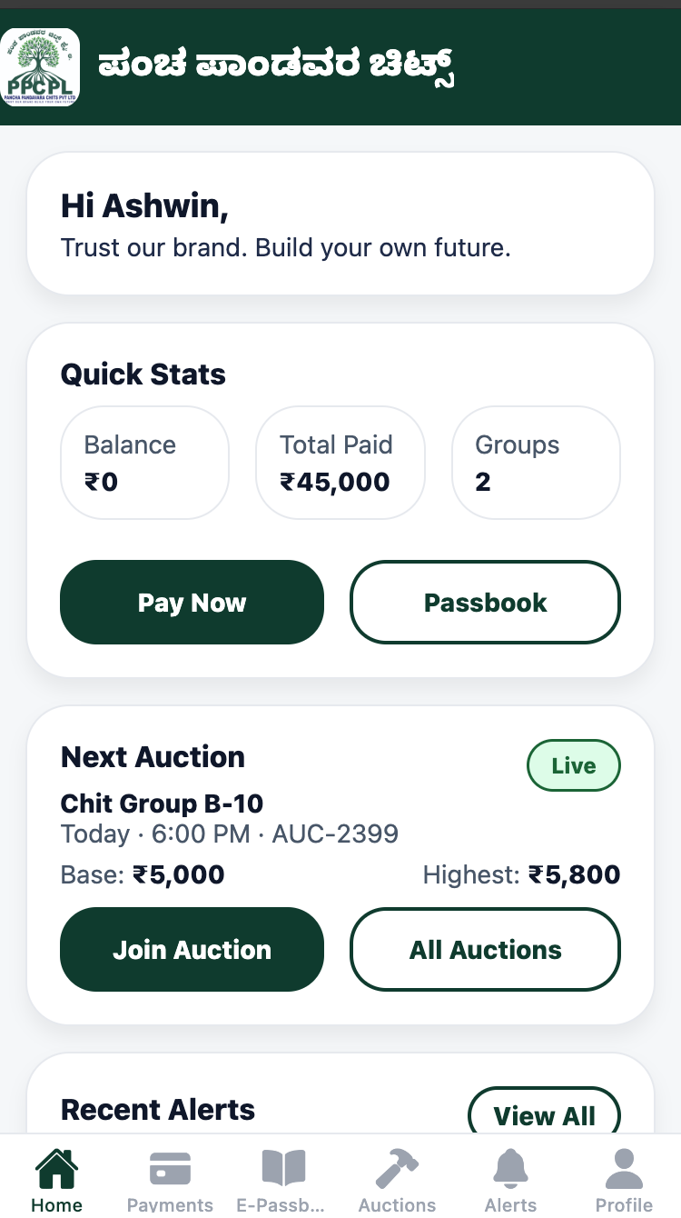Go to Auctions via gavel icon
Screen dimensions: 681x1218
(397, 1169)
